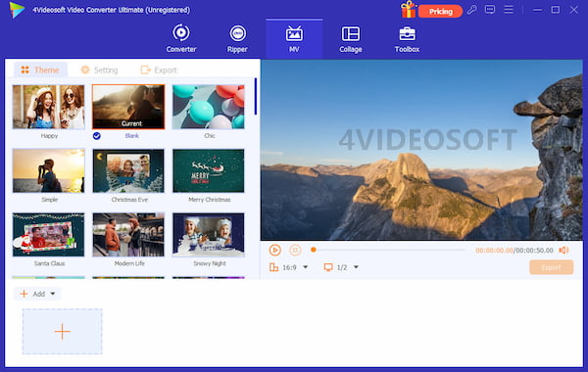Open the hamburger menu icon

tap(509, 10)
